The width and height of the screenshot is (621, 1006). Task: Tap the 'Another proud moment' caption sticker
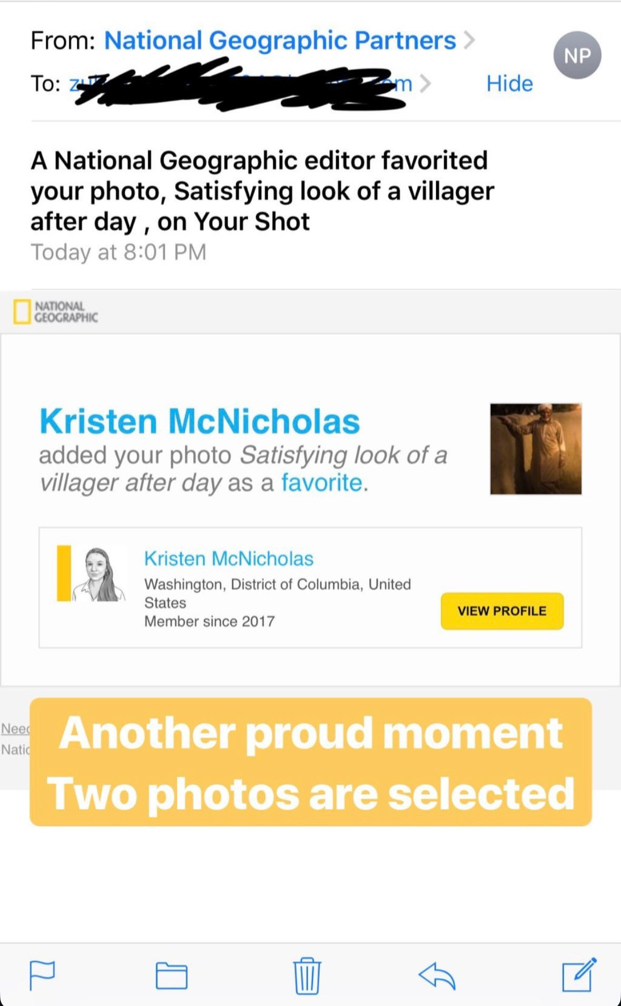click(311, 762)
